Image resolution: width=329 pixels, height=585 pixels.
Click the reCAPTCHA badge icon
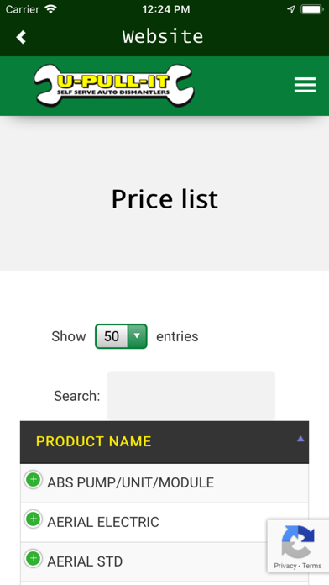pyautogui.click(x=298, y=542)
